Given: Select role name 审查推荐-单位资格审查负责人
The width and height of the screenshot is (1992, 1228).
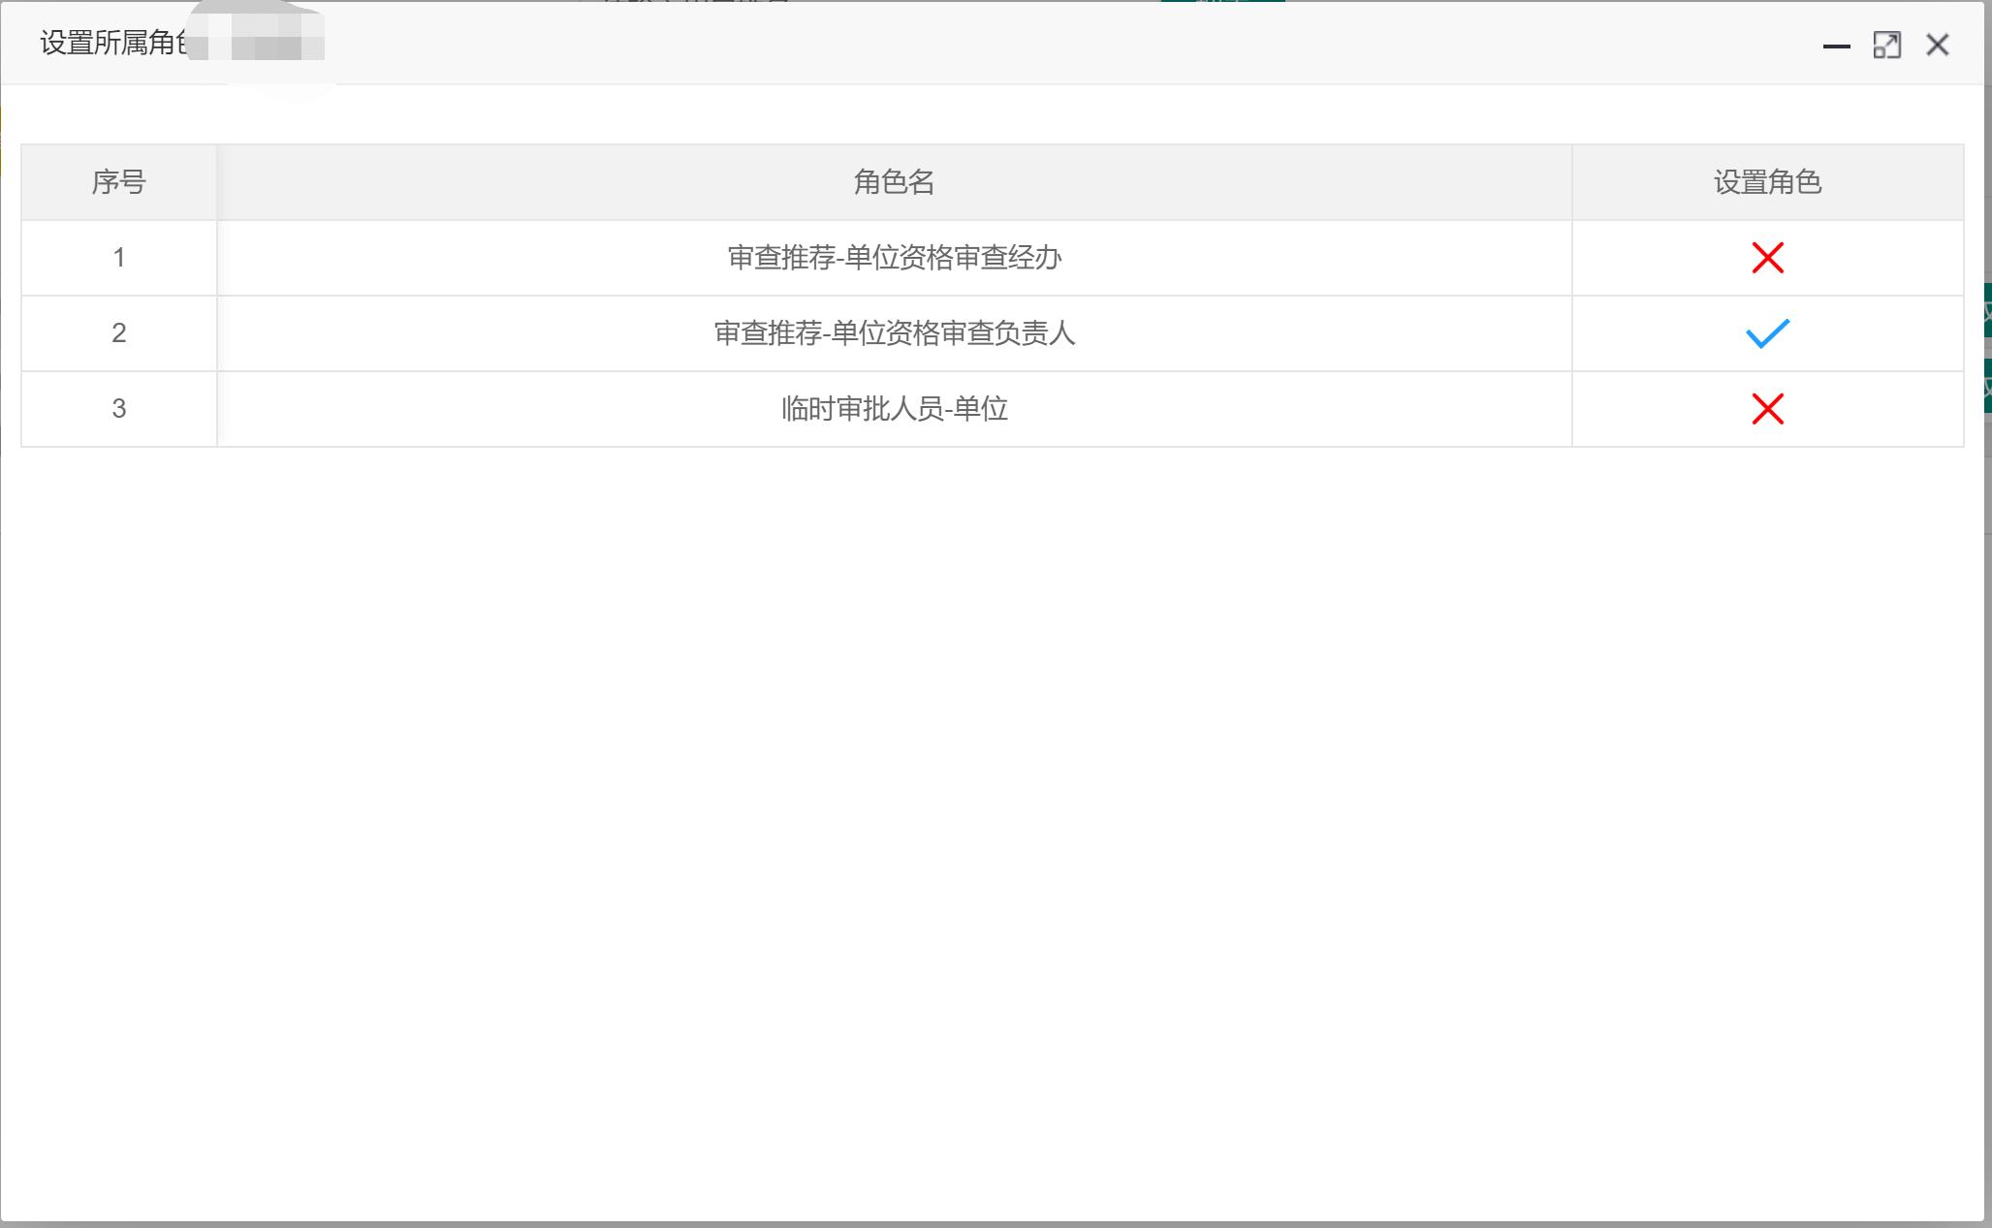Looking at the screenshot, I should pos(894,333).
